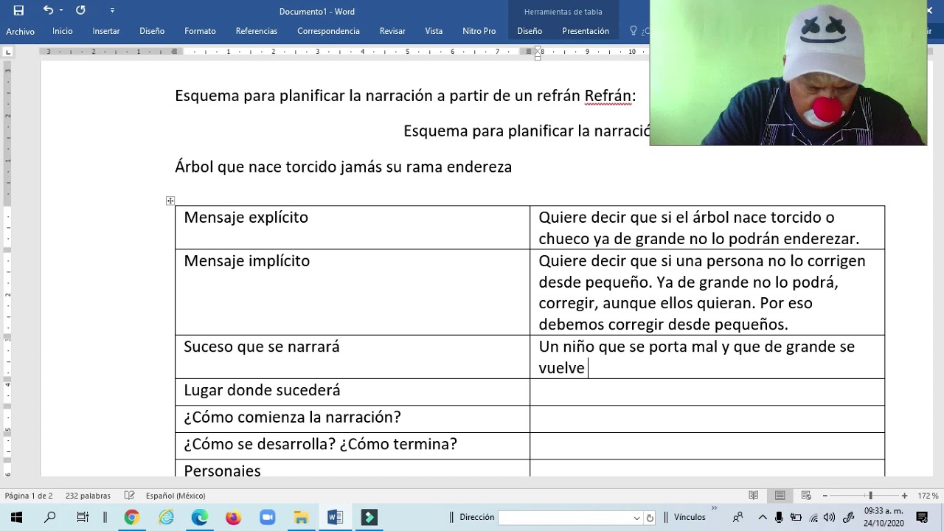Open the Archivo menu

pyautogui.click(x=20, y=31)
